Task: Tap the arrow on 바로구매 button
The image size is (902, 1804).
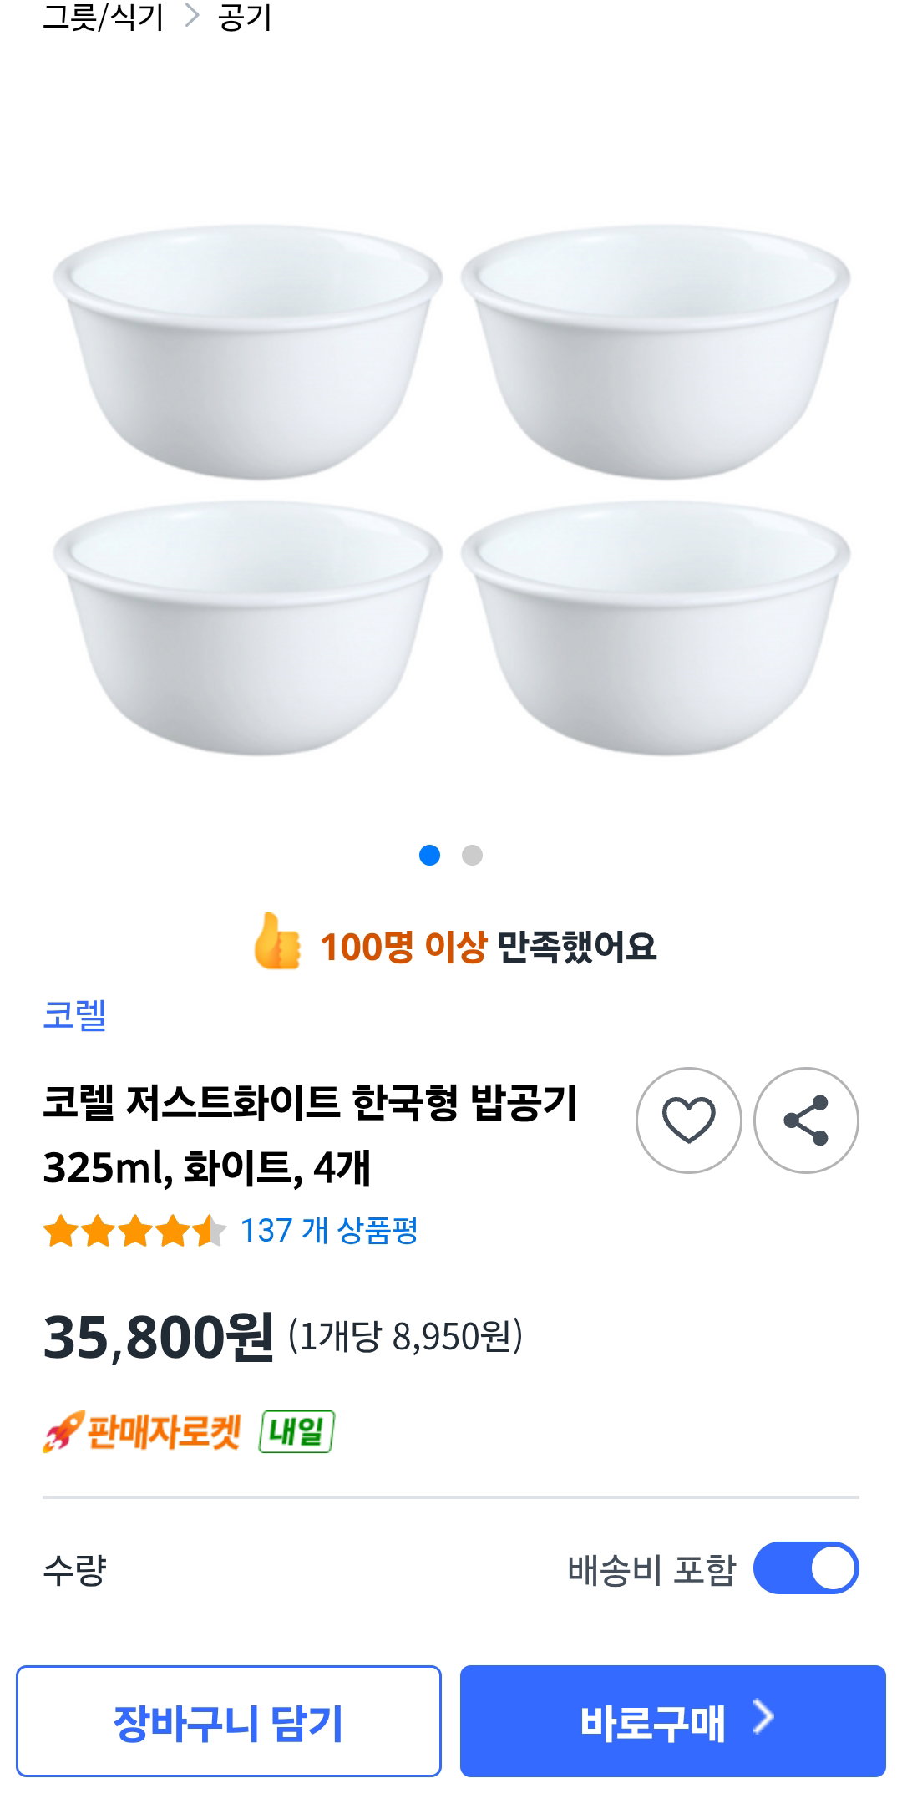Action: pyautogui.click(x=763, y=1717)
